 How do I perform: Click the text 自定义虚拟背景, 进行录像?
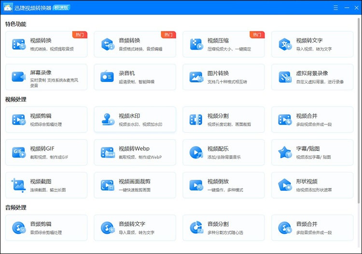pyautogui.click(x=320, y=81)
